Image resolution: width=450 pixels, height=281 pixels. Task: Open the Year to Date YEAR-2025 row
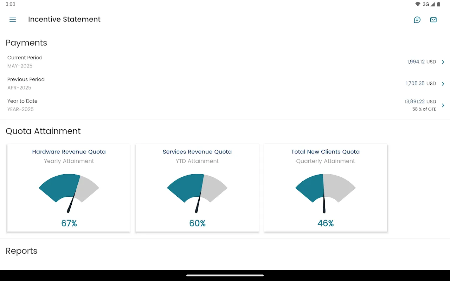pyautogui.click(x=225, y=105)
